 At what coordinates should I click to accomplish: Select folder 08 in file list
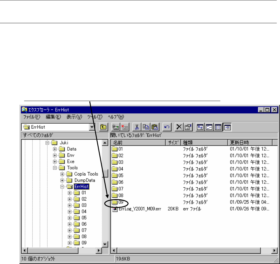pos(118,196)
